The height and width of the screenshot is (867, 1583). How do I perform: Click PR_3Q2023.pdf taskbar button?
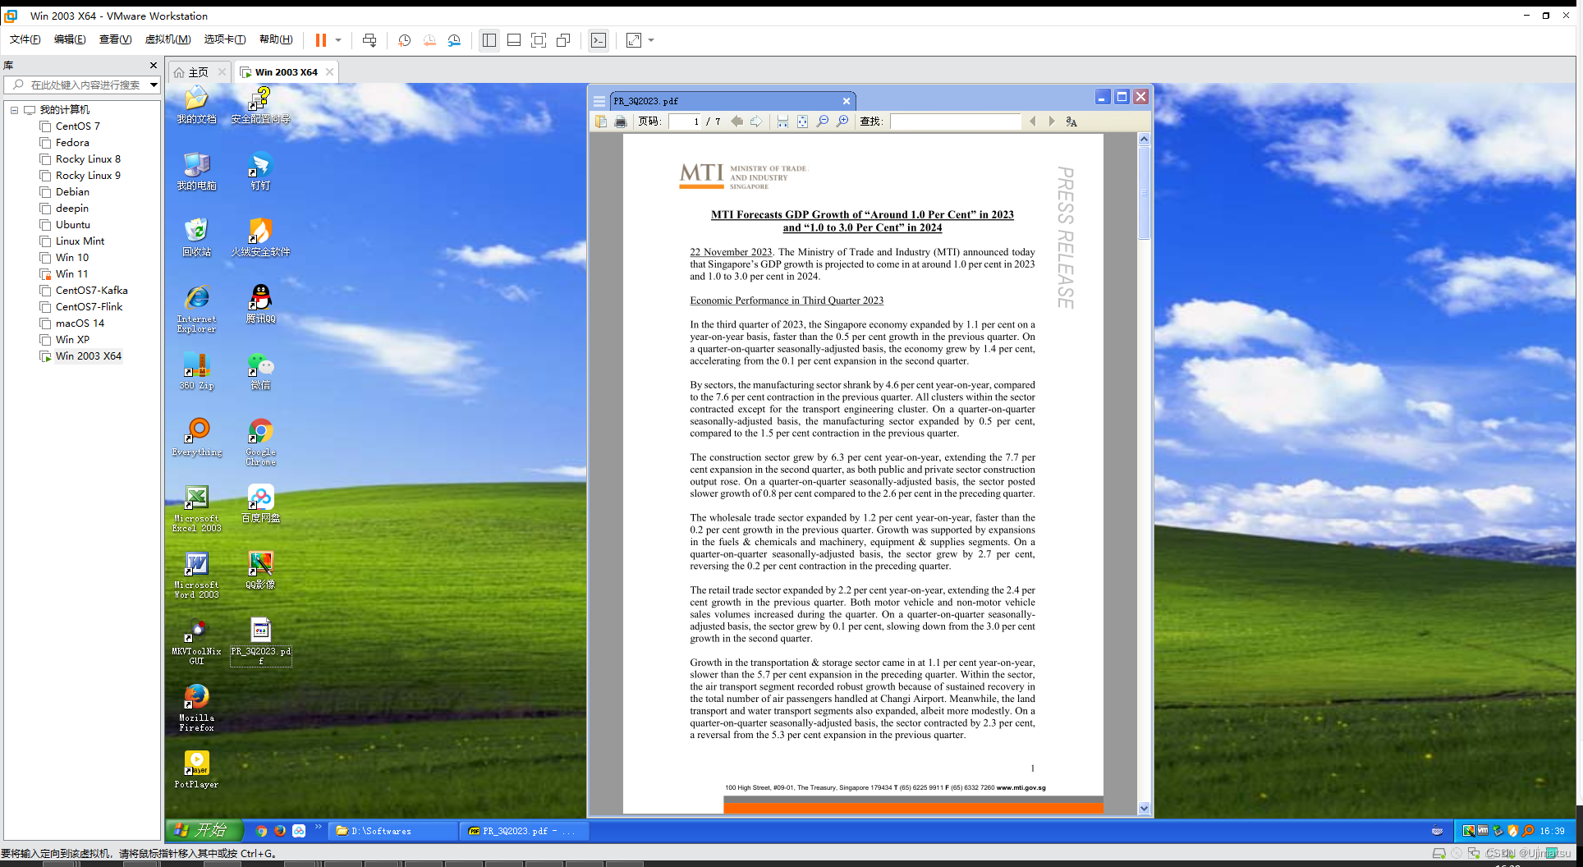[x=523, y=831]
